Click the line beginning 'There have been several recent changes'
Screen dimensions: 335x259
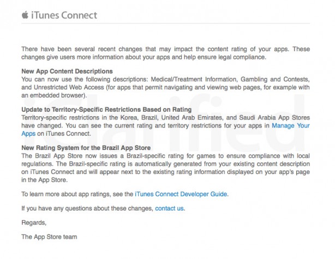[x=165, y=49]
